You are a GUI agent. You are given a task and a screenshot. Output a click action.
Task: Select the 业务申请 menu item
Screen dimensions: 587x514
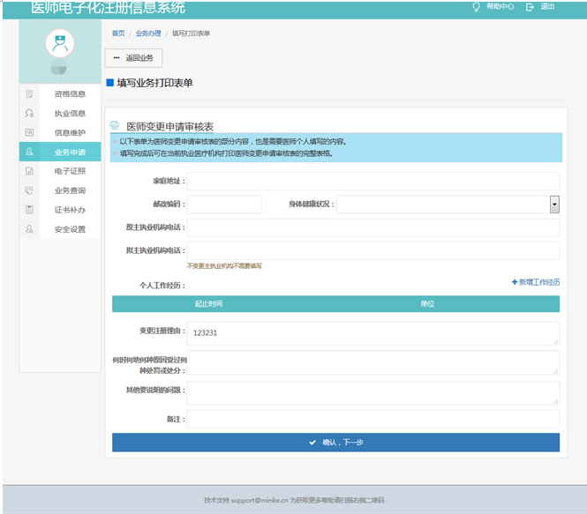[x=69, y=152]
